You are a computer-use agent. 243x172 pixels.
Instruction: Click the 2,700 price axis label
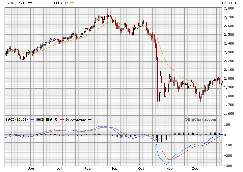point(230,17)
